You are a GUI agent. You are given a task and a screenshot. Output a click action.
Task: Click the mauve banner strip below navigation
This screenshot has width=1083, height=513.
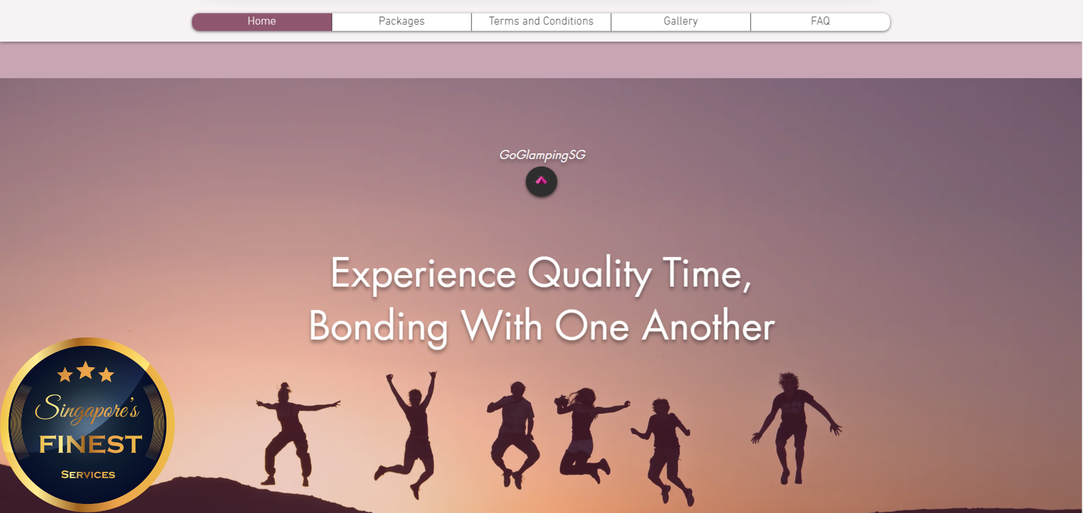pyautogui.click(x=541, y=60)
